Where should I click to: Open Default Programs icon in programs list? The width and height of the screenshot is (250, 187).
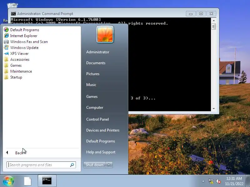(6, 30)
